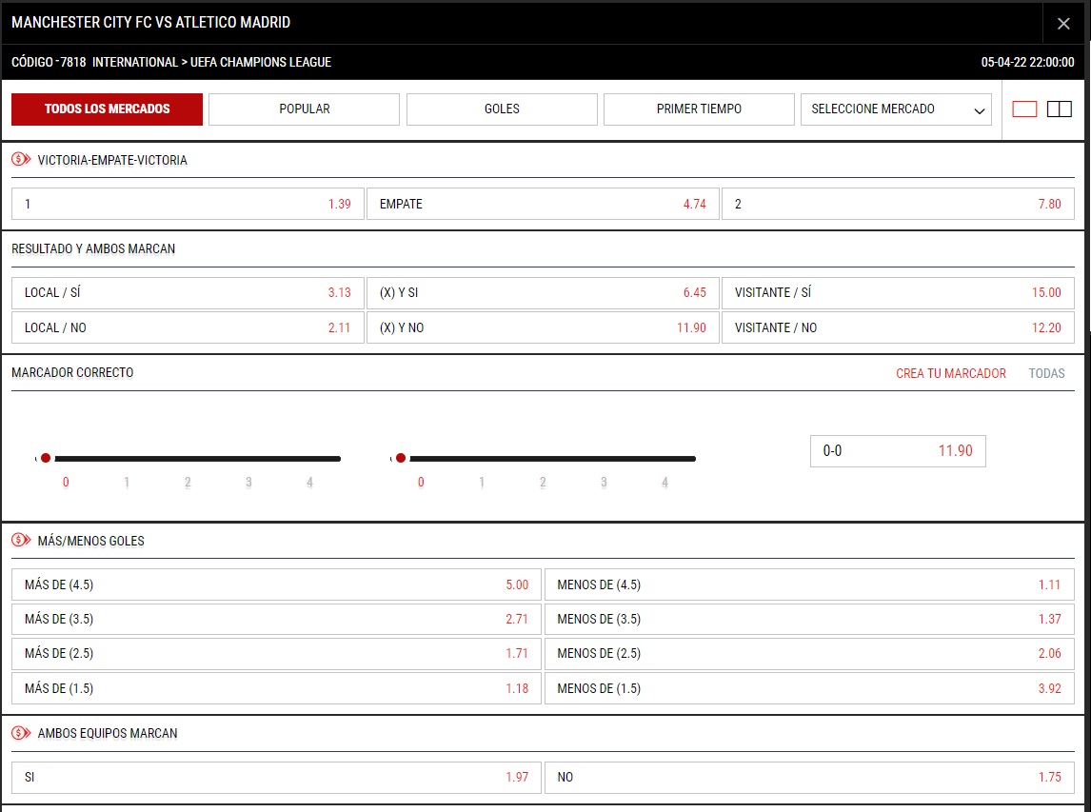Select Local / No at 2.11
Viewport: 1091px width, 812px height.
tap(188, 327)
